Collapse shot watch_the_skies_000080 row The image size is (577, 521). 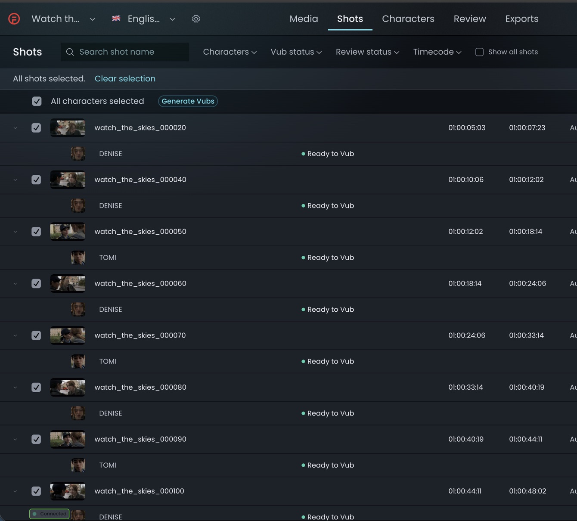(15, 387)
